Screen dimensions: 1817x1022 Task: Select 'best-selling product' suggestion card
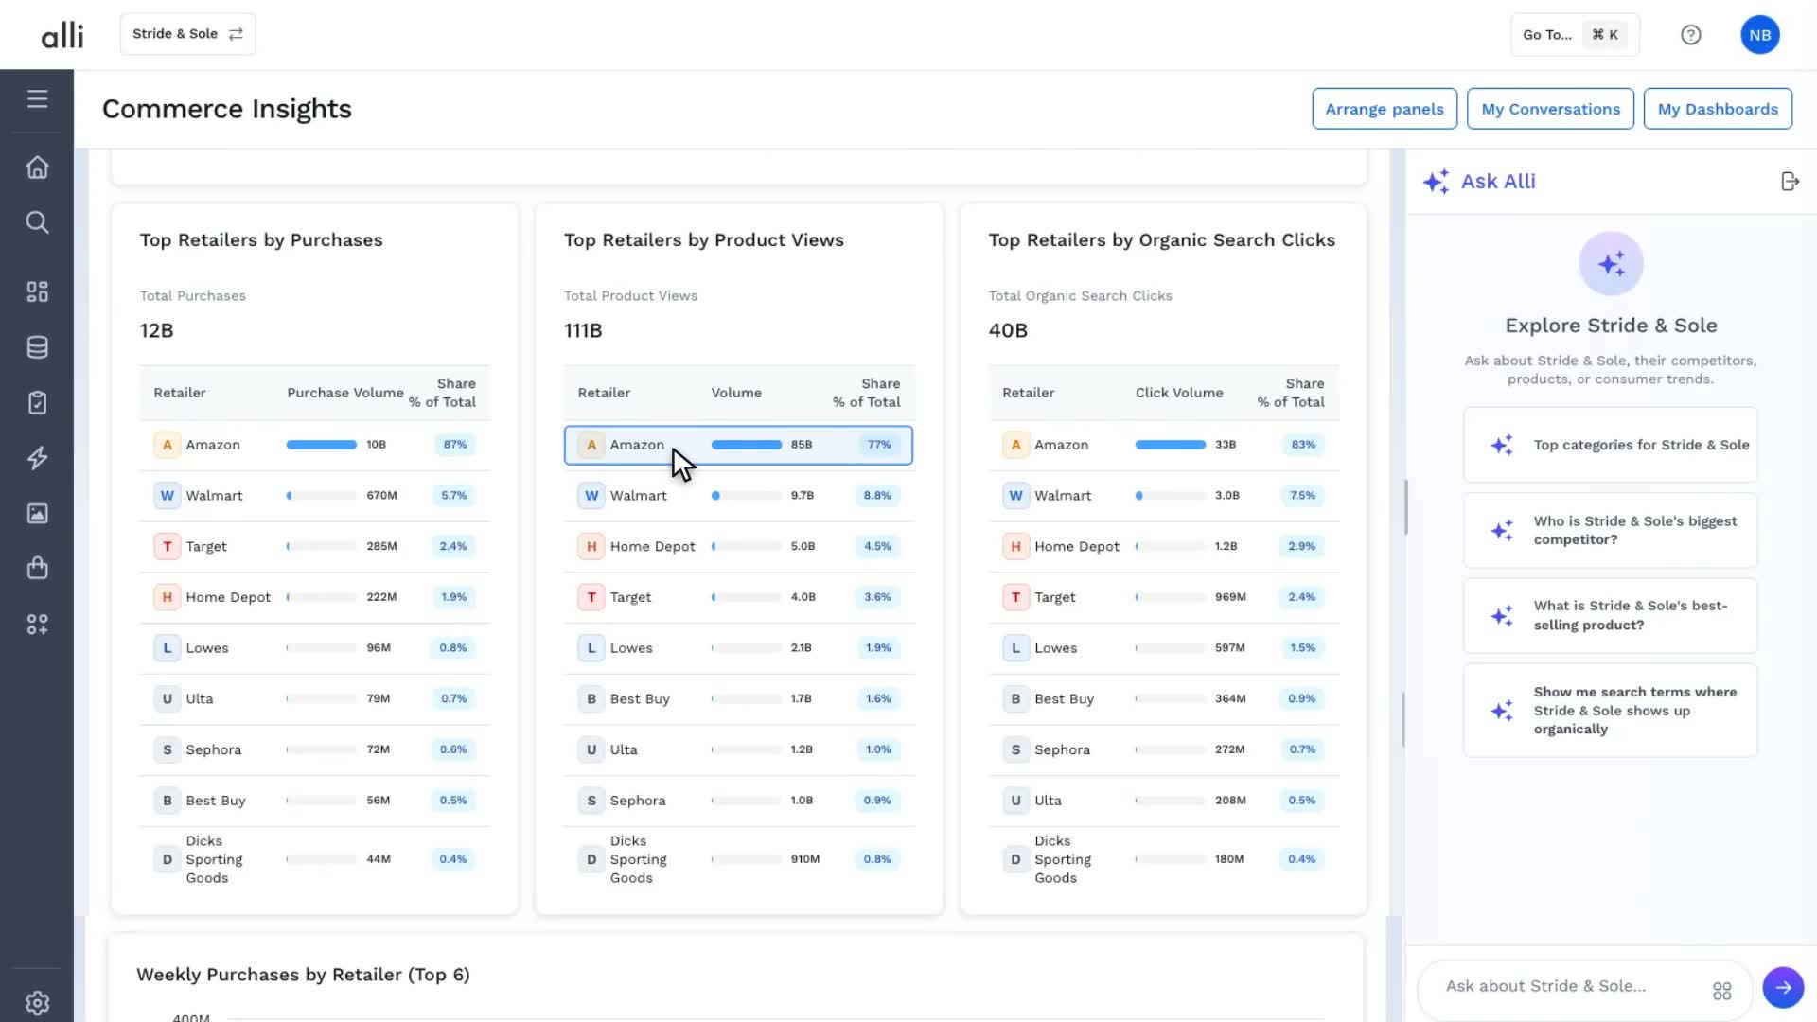click(1610, 616)
